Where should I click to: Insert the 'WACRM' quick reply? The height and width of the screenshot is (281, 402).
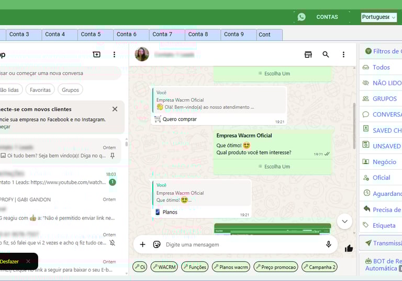coord(164,267)
